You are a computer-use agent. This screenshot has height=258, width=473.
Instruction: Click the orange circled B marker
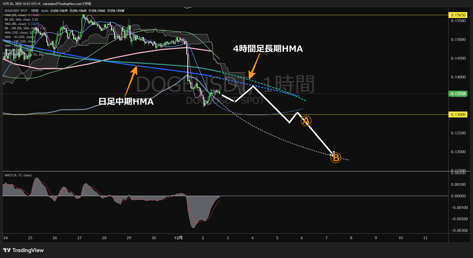tap(336, 158)
